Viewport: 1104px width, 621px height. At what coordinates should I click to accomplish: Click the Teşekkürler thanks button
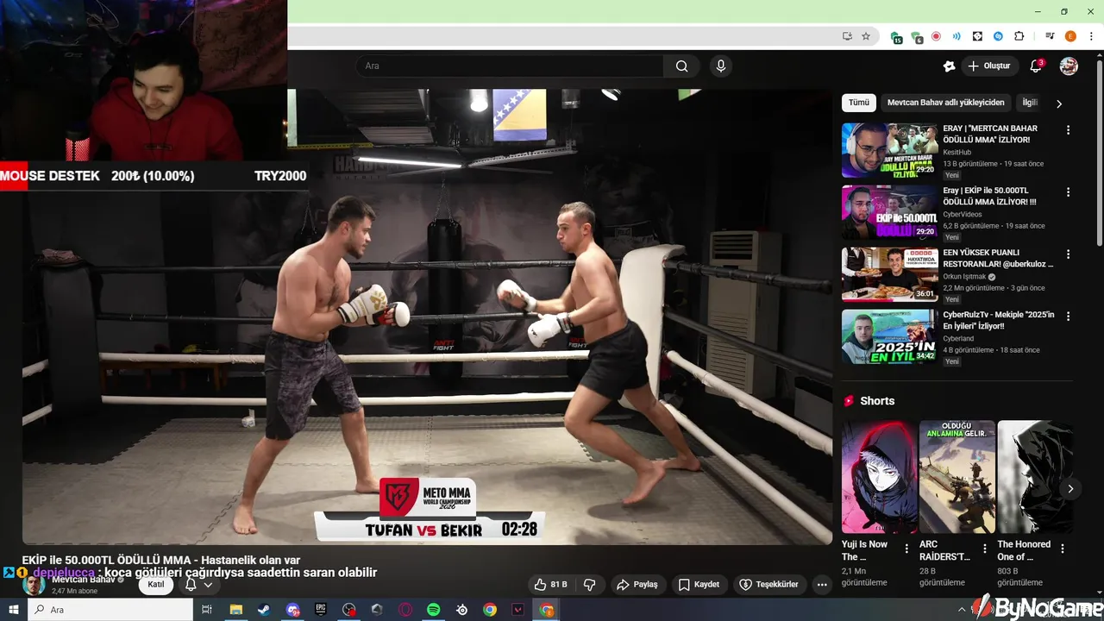[x=770, y=585]
